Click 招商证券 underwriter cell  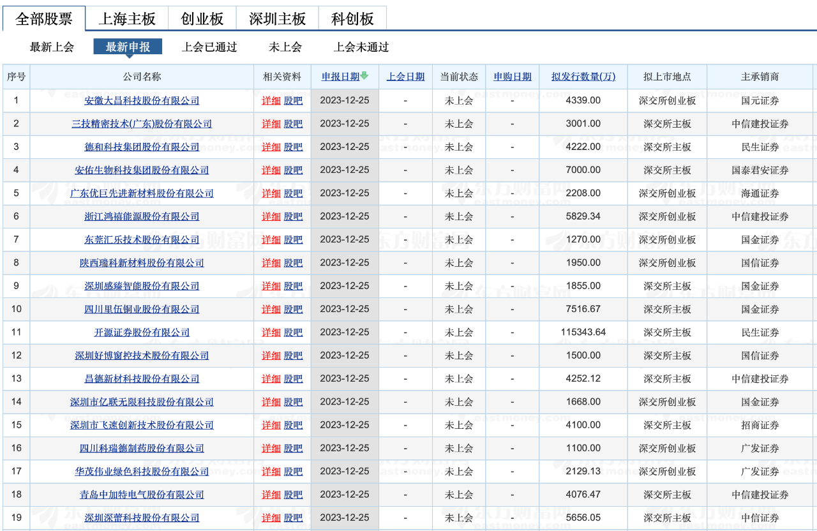[x=760, y=425]
